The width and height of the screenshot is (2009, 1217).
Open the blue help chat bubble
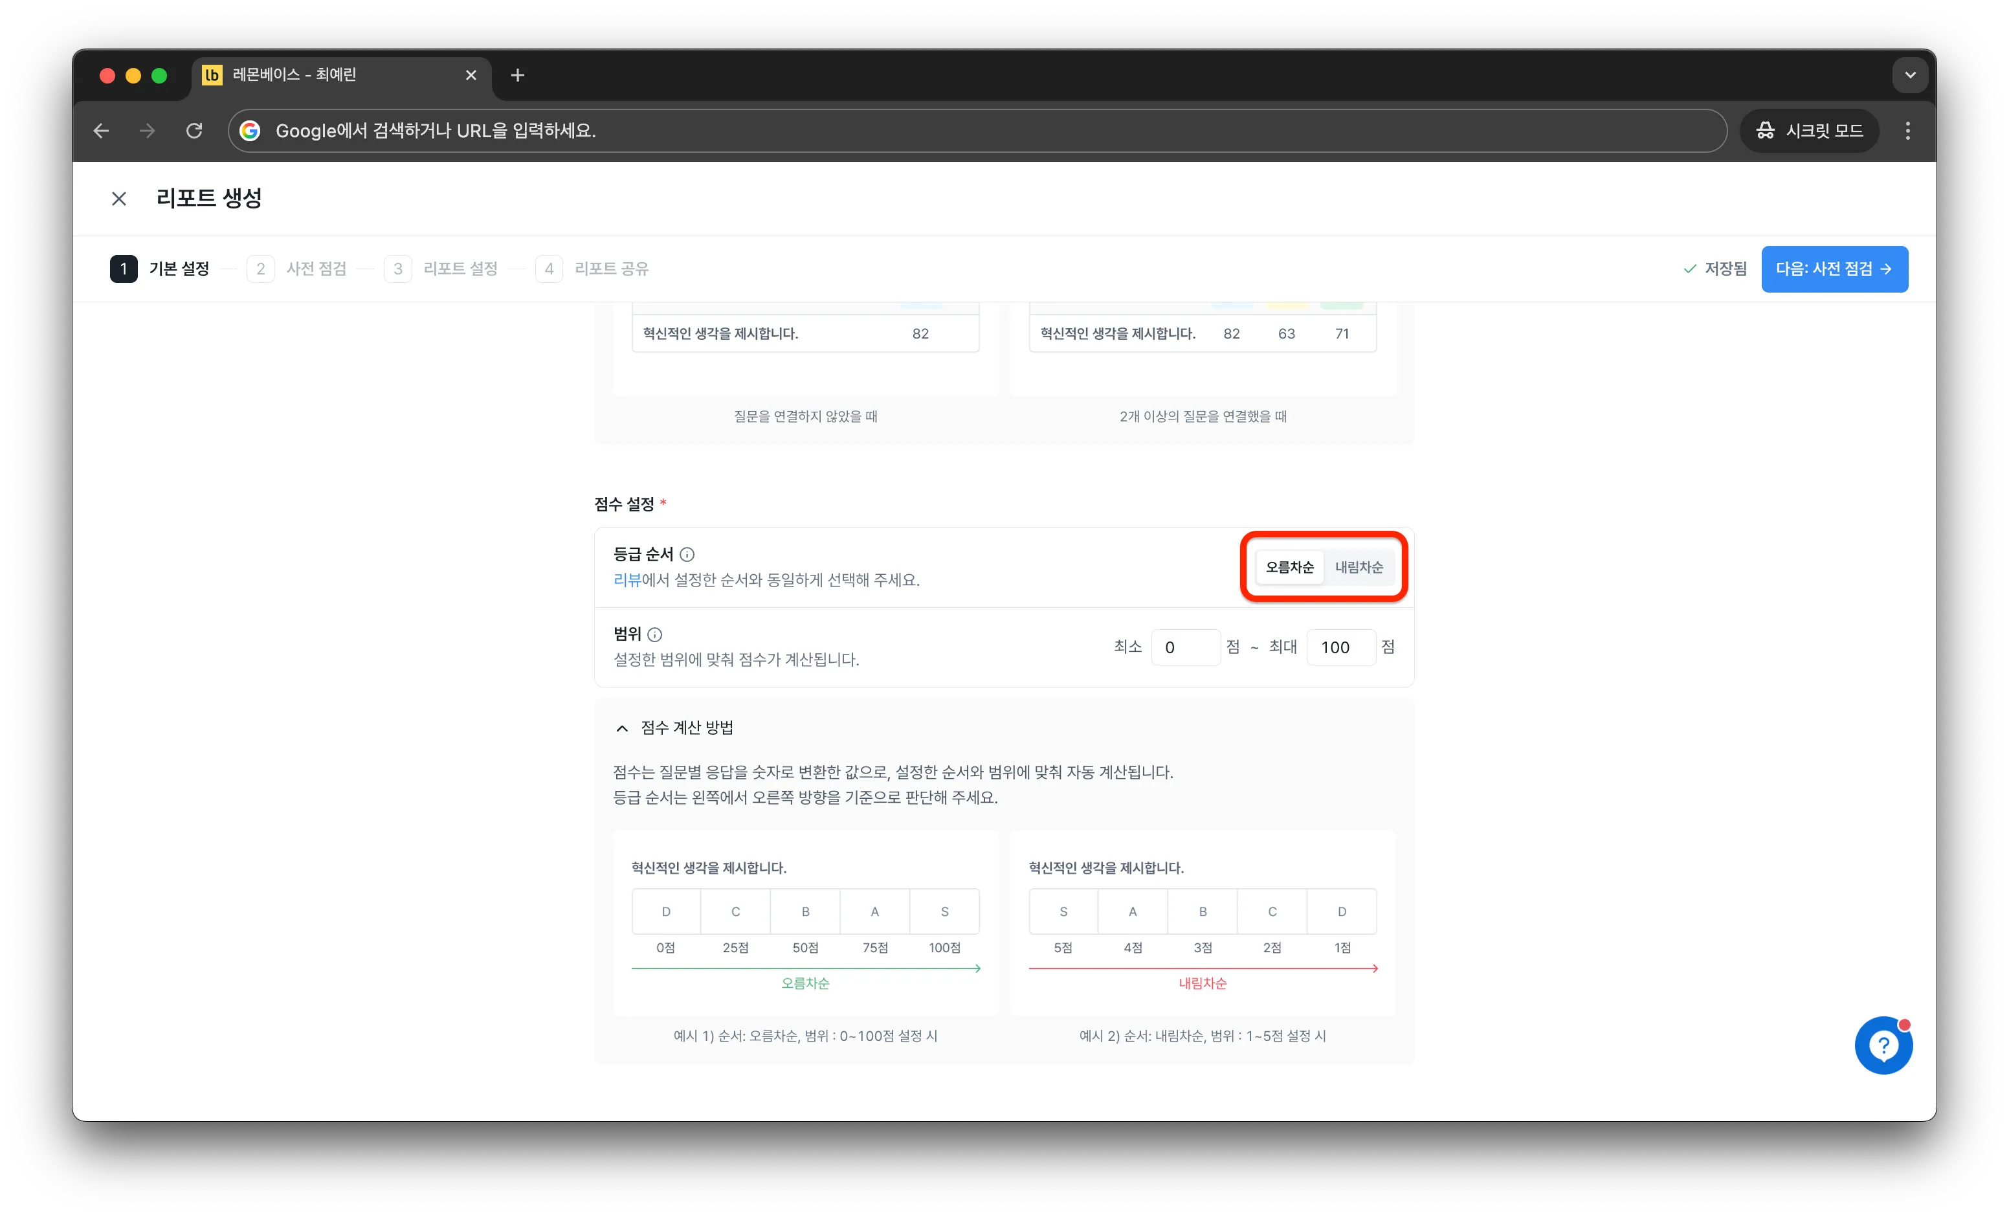tap(1883, 1045)
